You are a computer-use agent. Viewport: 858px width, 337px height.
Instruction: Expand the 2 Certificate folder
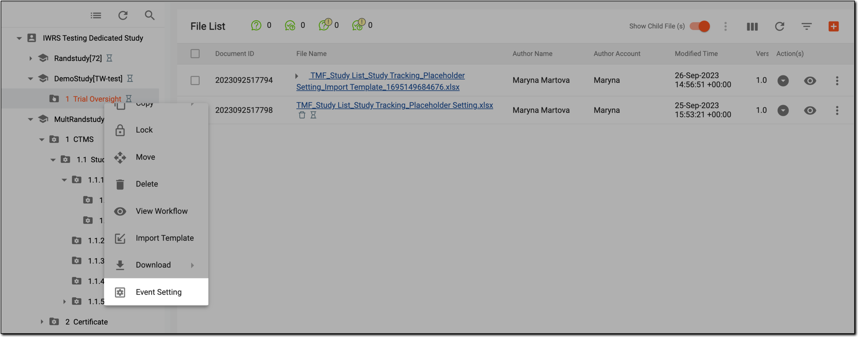42,322
